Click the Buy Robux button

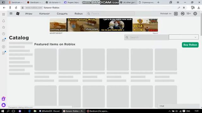tap(190, 45)
